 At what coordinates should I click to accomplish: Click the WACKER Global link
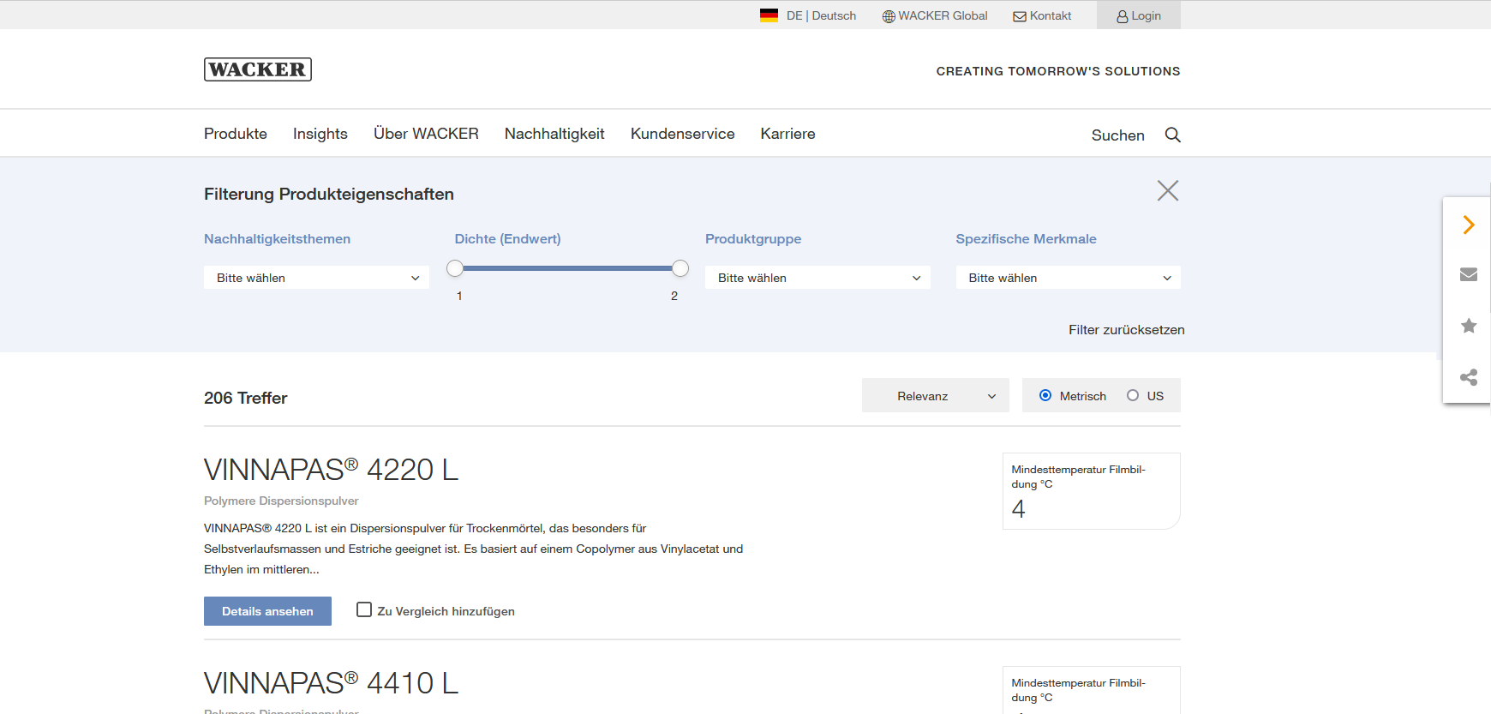tap(943, 15)
